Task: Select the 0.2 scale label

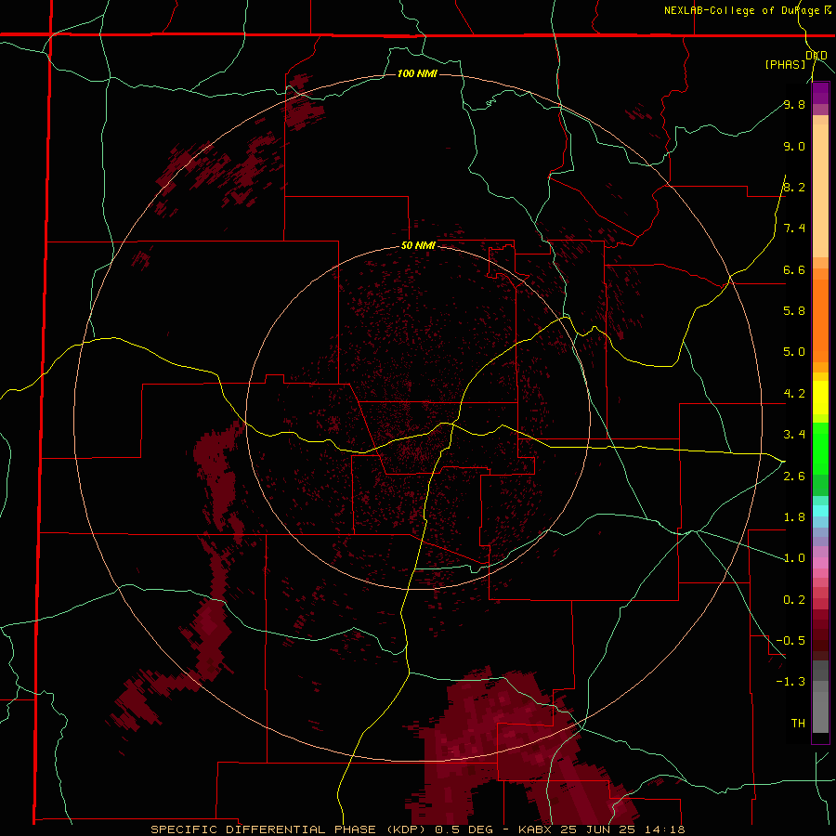Action: point(794,600)
